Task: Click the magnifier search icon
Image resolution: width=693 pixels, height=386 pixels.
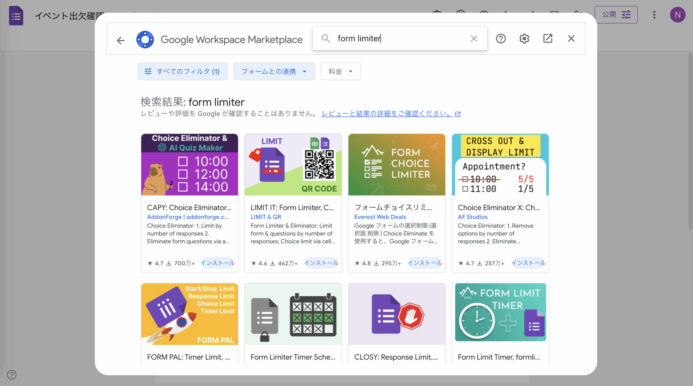Action: [x=326, y=38]
